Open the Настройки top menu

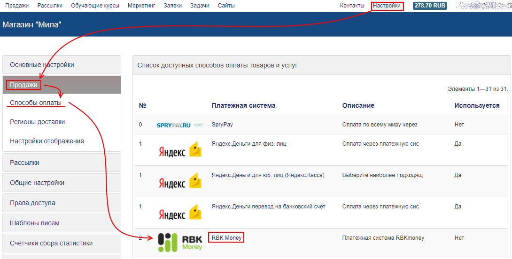click(387, 6)
